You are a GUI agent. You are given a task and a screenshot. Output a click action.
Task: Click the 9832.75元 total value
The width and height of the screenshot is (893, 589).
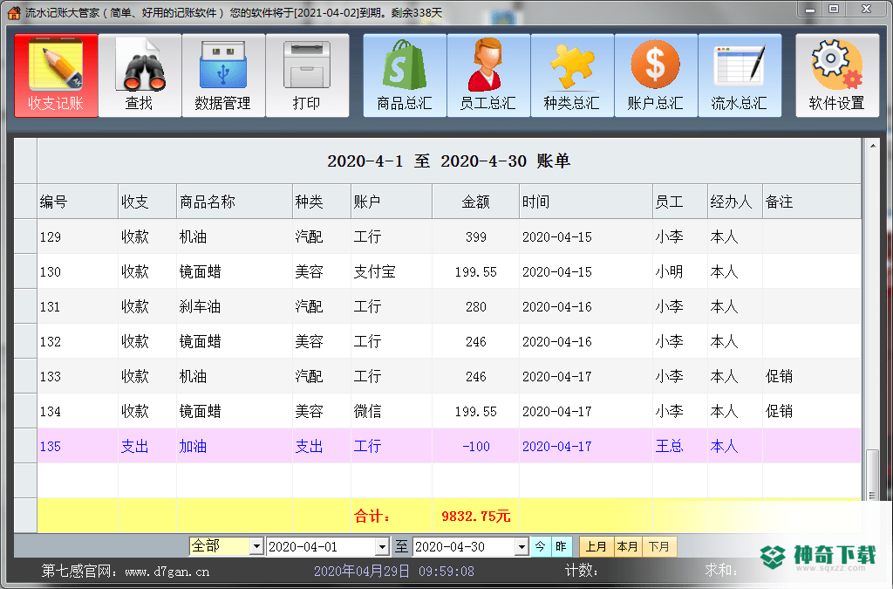click(475, 516)
